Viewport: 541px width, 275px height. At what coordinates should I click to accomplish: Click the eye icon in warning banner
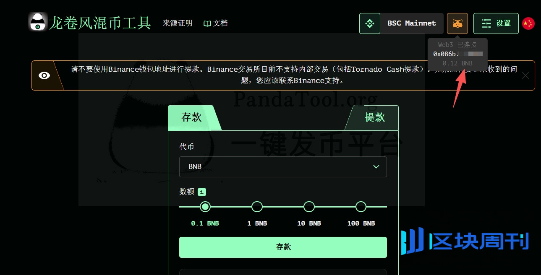point(44,75)
